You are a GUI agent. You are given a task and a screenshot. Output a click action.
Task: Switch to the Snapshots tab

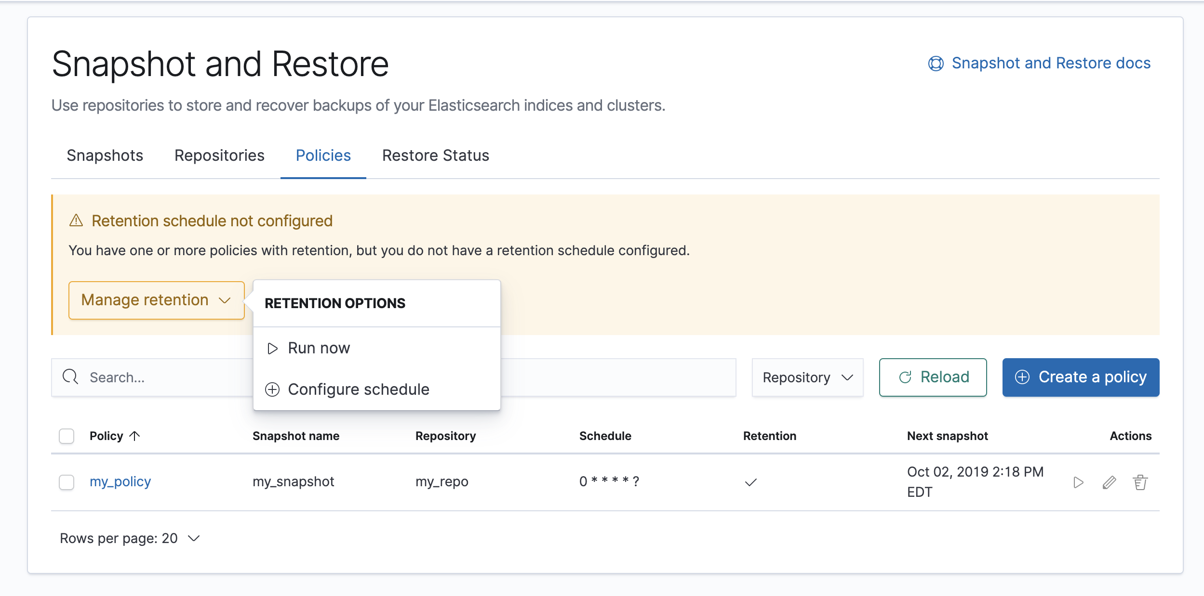pos(105,155)
